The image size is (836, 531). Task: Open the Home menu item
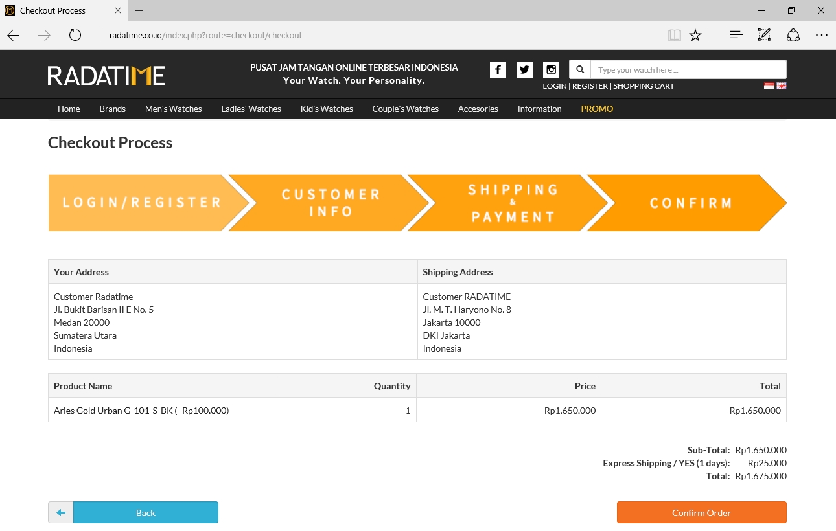click(69, 109)
